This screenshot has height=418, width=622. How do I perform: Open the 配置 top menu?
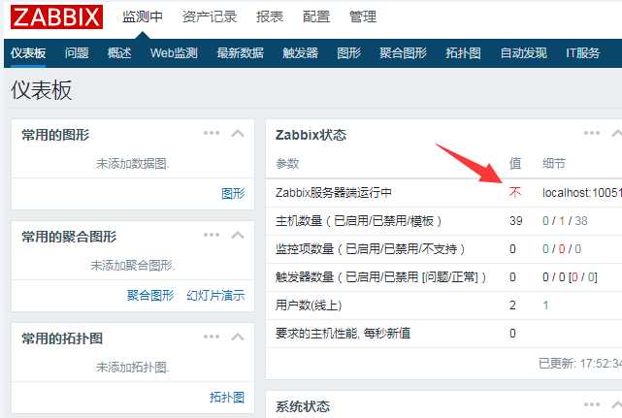click(316, 16)
